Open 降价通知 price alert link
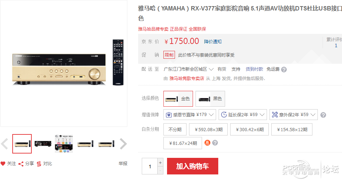The image size is (342, 182). [212, 41]
